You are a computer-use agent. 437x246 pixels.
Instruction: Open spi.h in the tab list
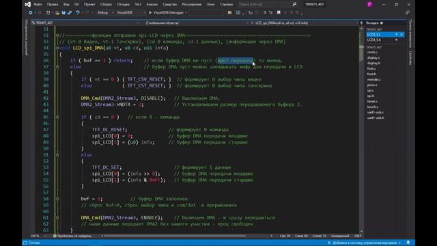pyautogui.click(x=371, y=96)
